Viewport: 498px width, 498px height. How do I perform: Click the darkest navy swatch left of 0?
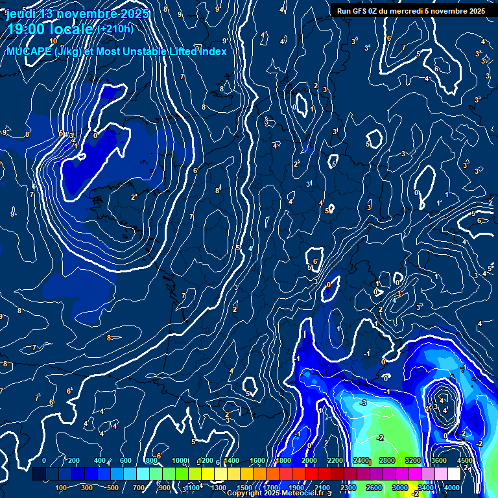(x=39, y=473)
